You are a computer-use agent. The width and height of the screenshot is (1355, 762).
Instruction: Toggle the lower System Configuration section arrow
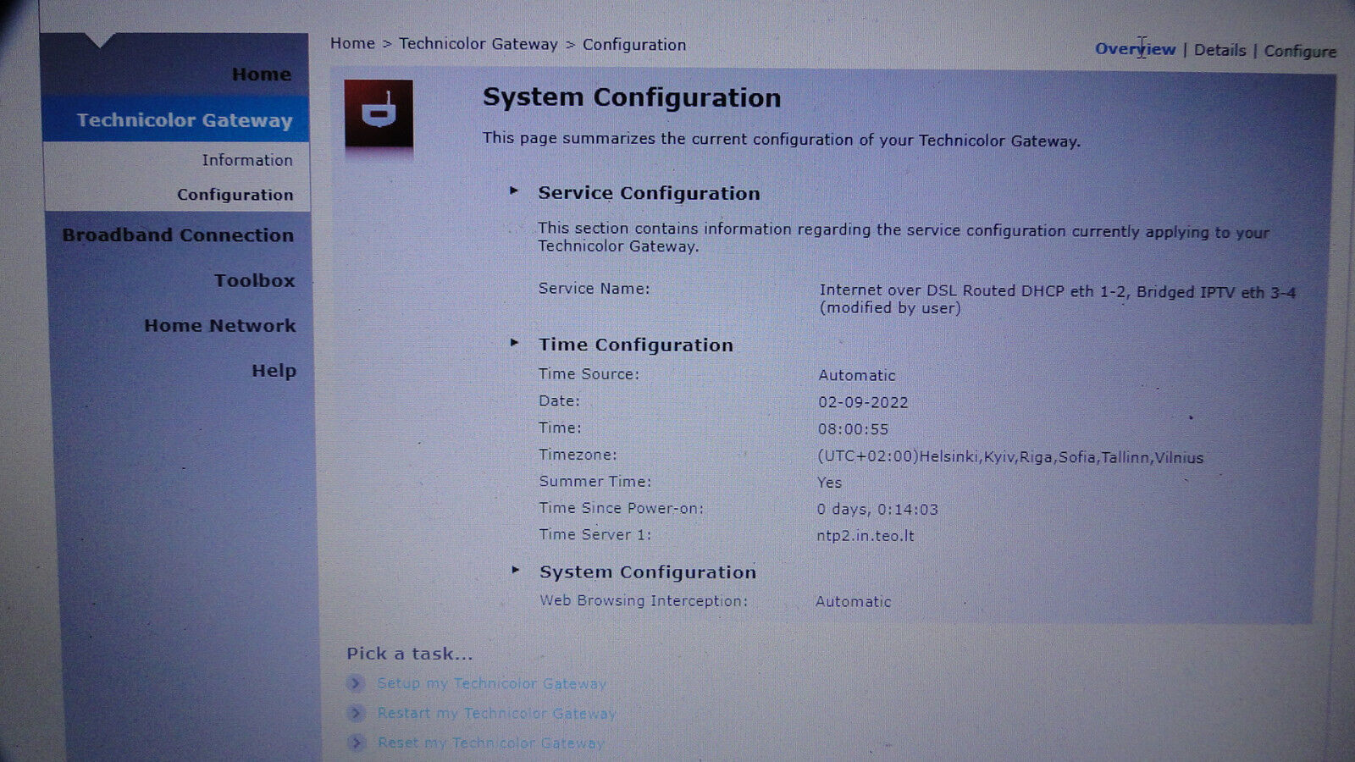(x=514, y=571)
